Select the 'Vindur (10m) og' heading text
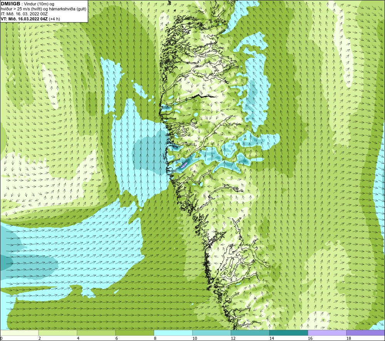385x341 pixels. tap(39, 4)
